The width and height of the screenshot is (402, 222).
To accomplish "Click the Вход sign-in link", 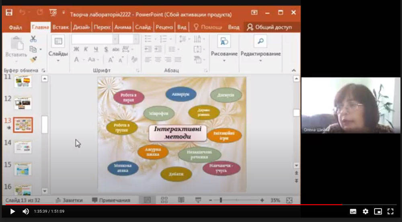I will coord(234,27).
